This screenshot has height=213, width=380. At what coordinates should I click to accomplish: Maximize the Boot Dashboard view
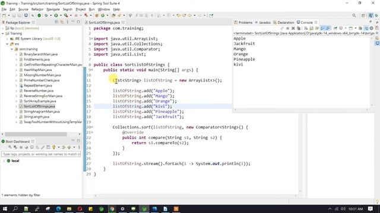[78, 141]
